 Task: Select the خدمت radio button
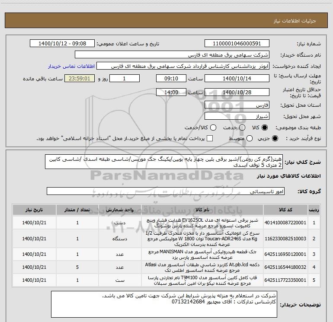242,128
